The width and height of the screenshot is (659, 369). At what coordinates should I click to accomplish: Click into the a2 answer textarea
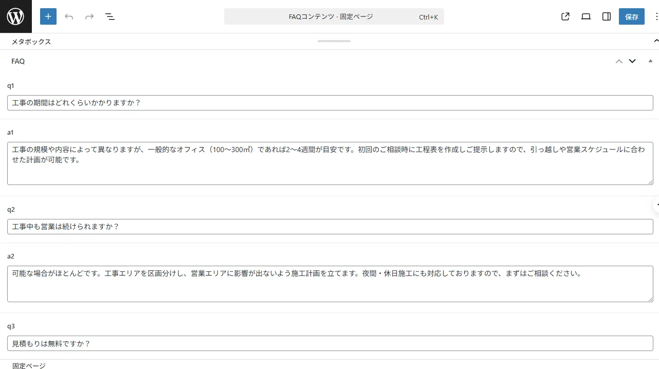(330, 284)
